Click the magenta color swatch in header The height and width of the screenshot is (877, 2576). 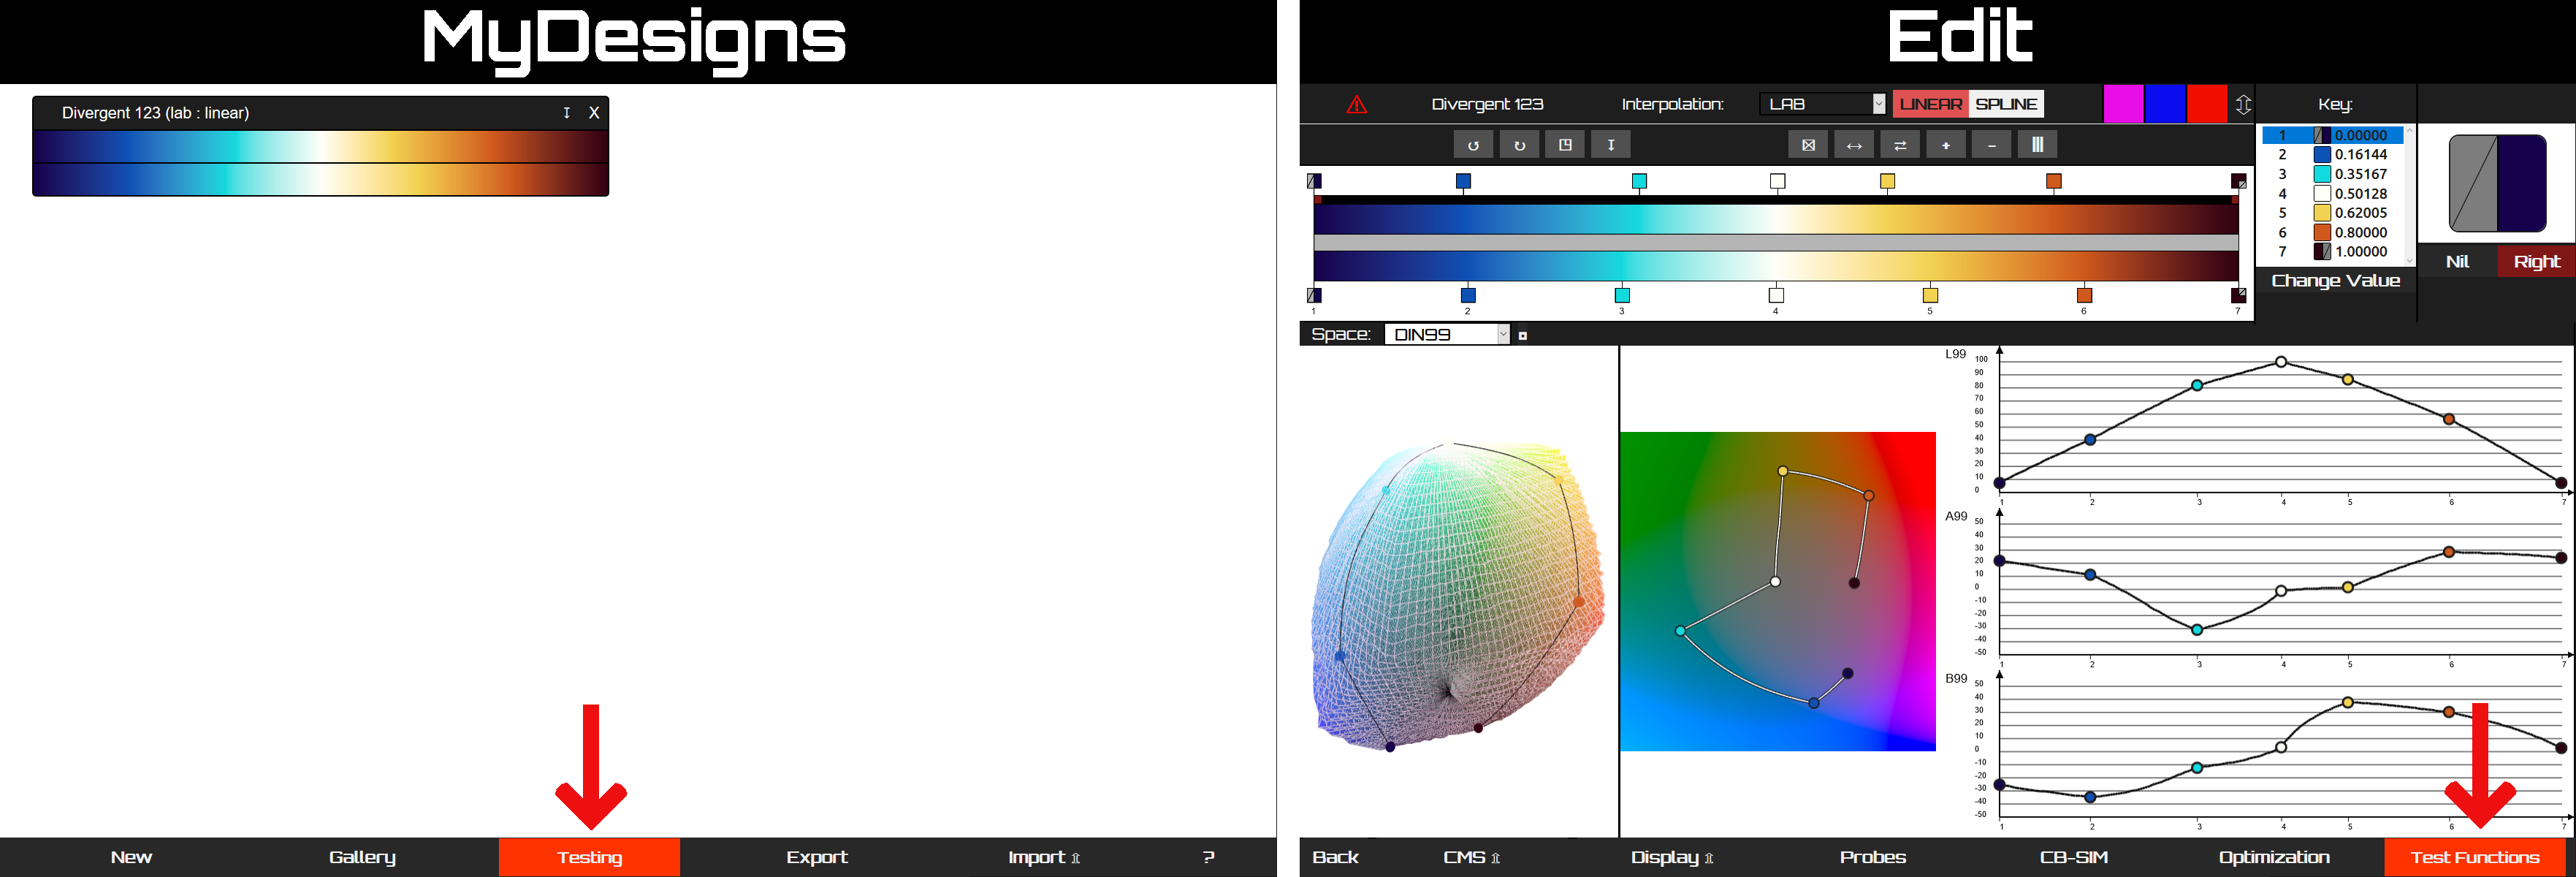coord(2123,104)
